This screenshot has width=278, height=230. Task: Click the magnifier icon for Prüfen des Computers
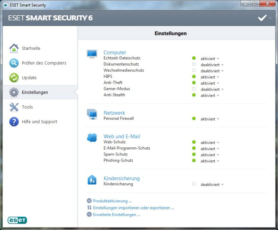tap(14, 63)
